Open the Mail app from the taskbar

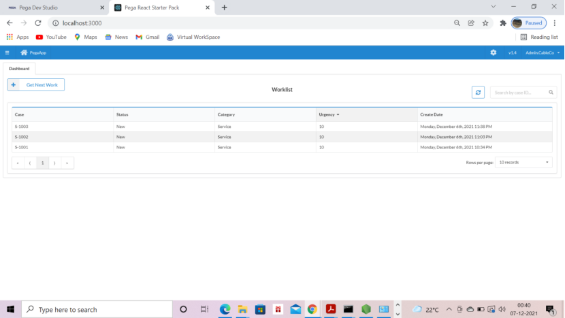coord(295,309)
